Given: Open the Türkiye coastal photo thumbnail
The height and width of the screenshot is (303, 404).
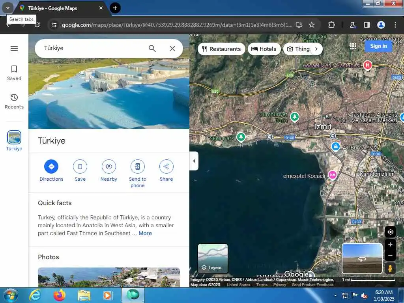Looking at the screenshot, I should [x=109, y=277].
